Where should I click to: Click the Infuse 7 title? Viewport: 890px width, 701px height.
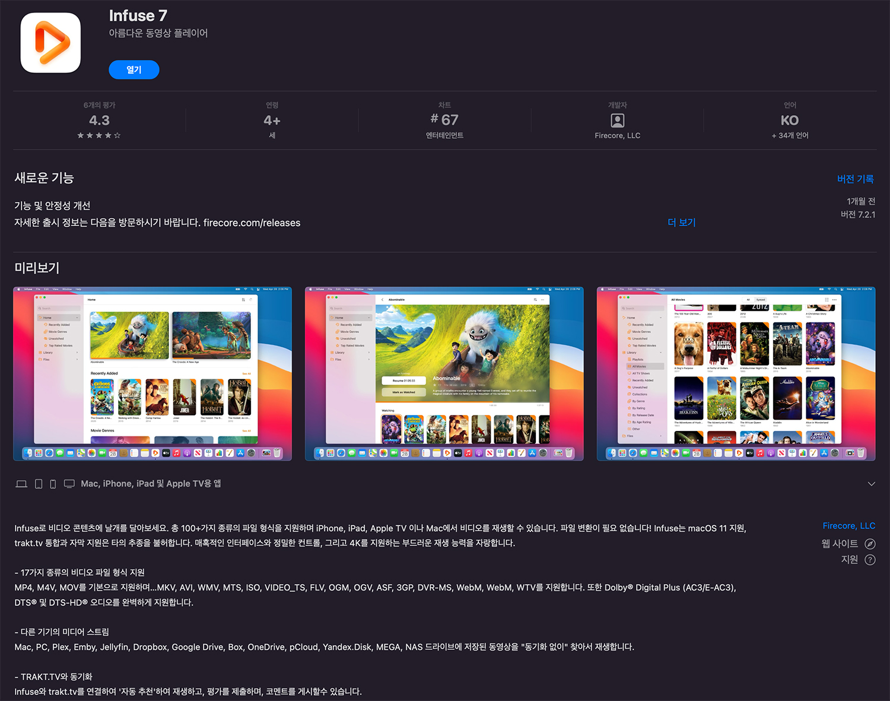click(x=138, y=15)
